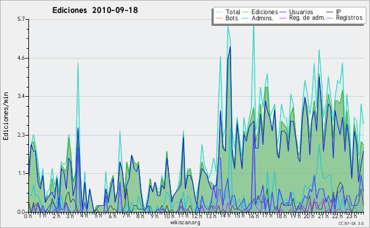Select the "Reg. de adm." legend entry
Viewport: 370px width, 228px height.
[307, 18]
